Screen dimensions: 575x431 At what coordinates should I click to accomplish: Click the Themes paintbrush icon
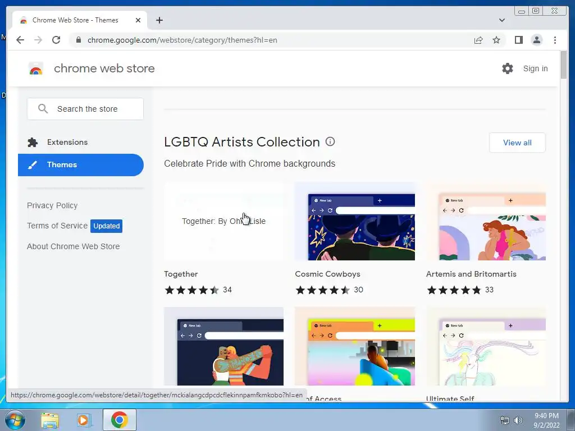click(x=33, y=165)
